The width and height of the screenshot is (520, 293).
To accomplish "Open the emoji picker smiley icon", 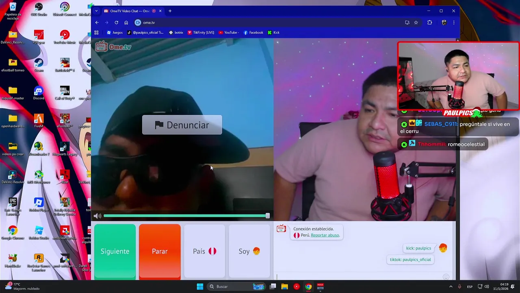I will [x=446, y=277].
